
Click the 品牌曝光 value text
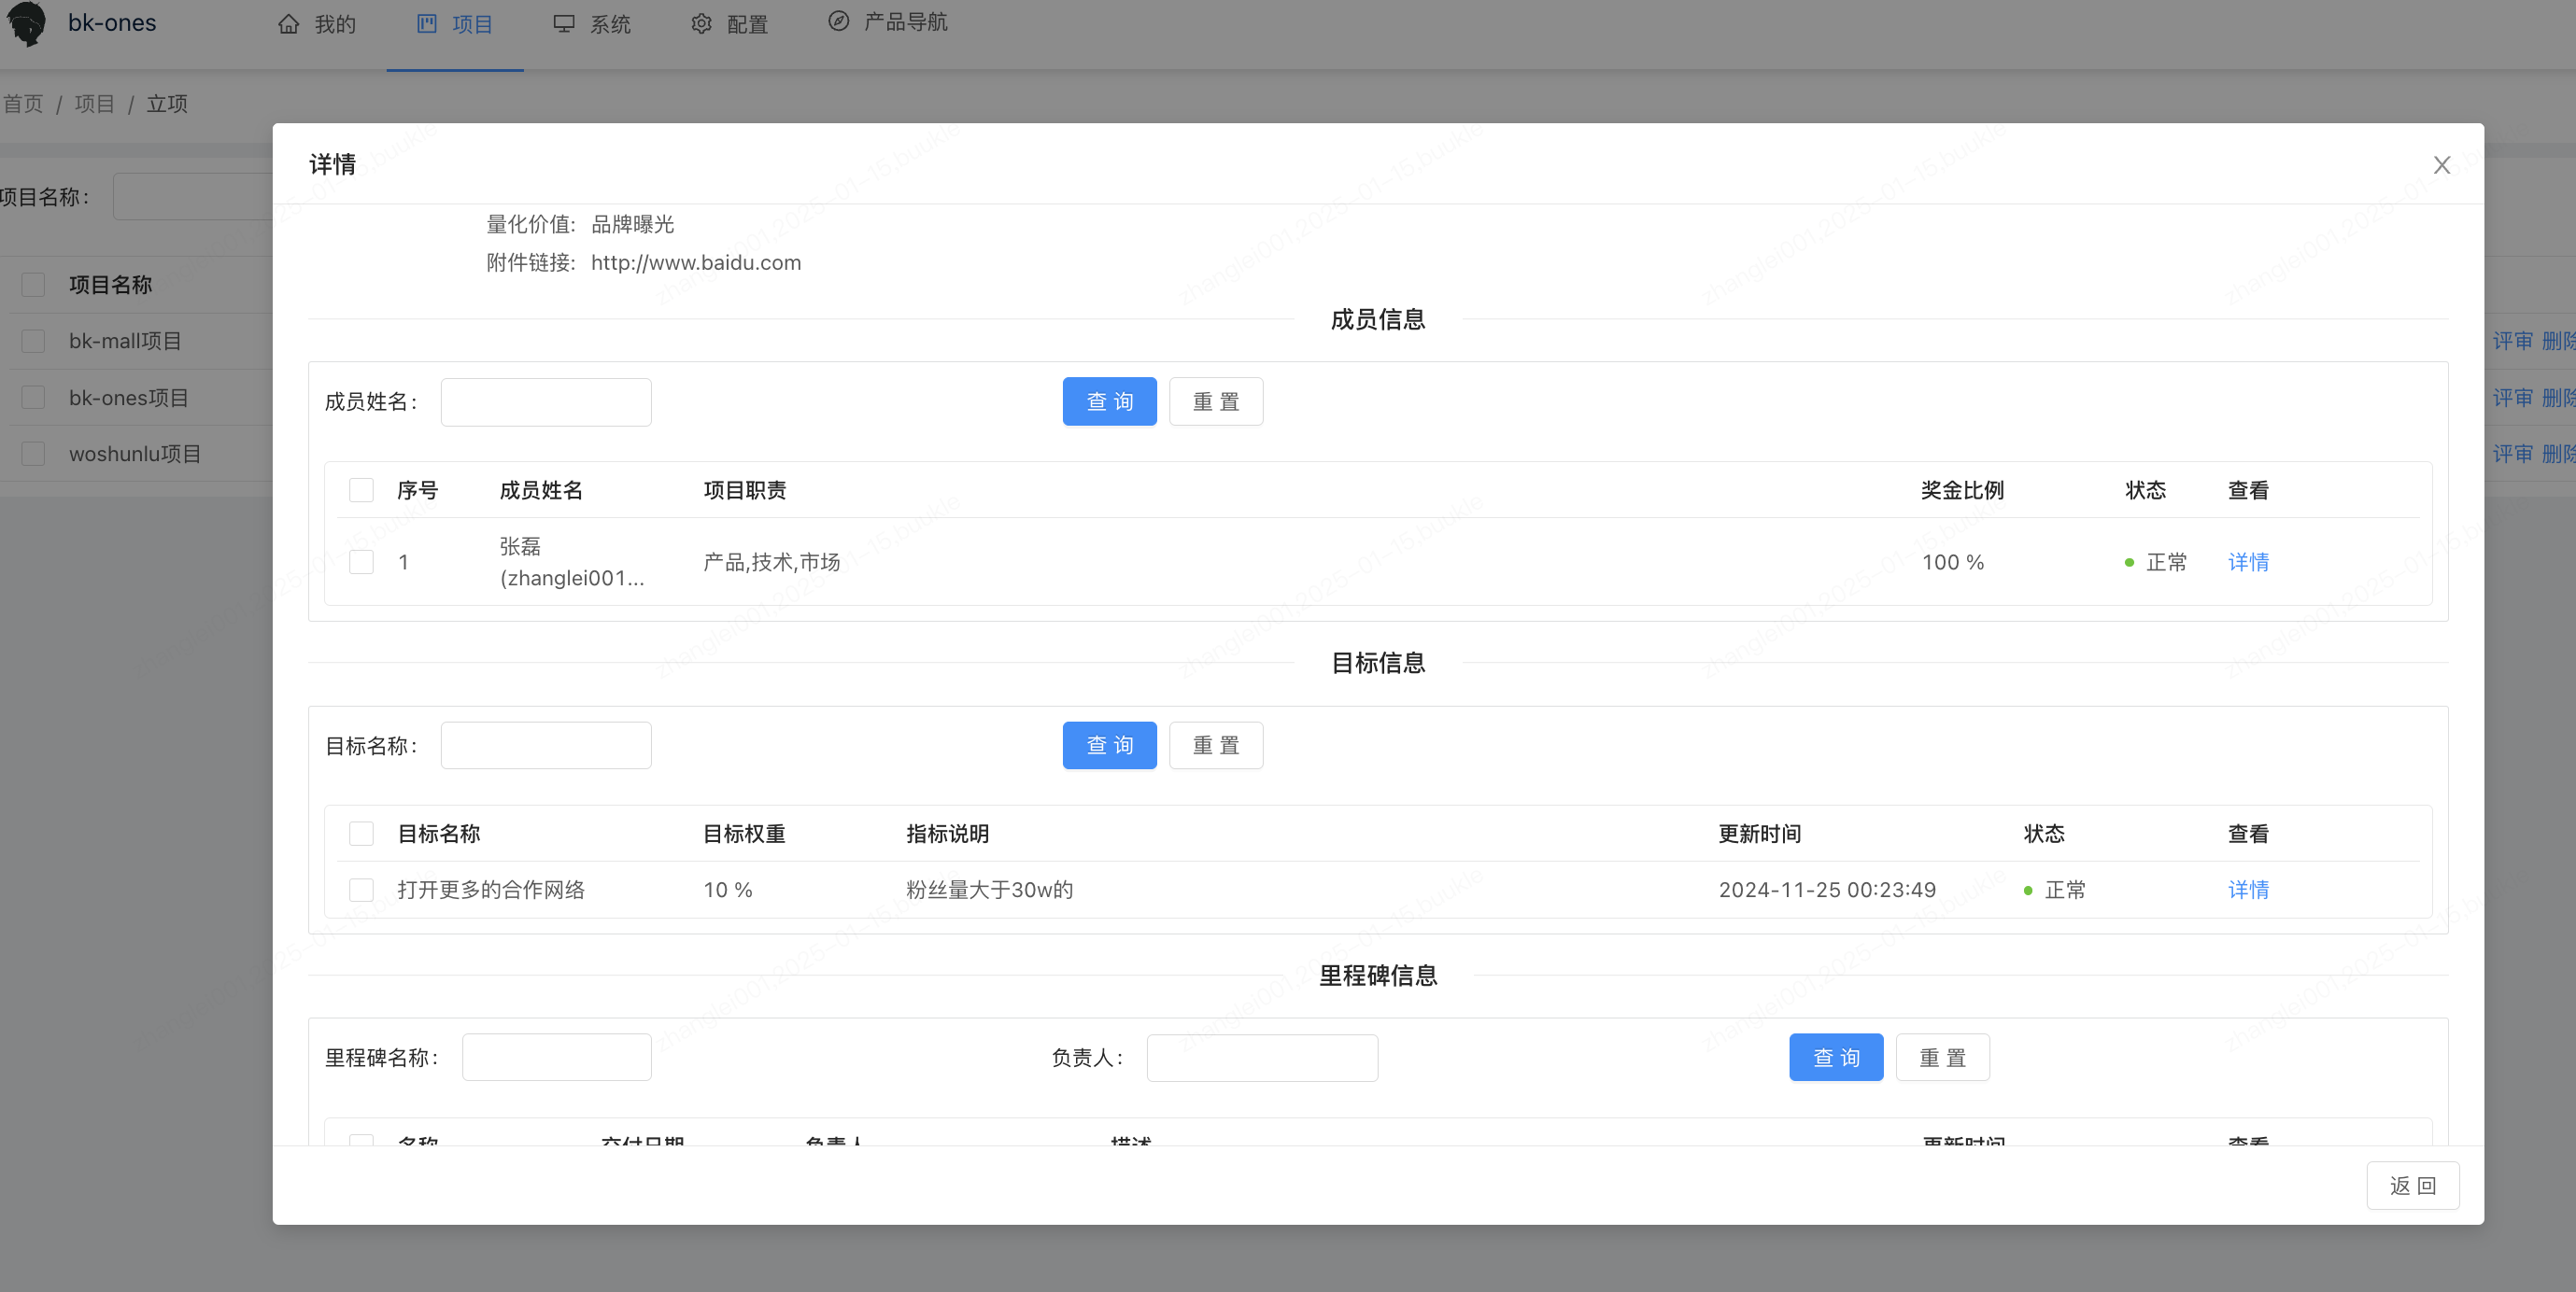coord(633,225)
